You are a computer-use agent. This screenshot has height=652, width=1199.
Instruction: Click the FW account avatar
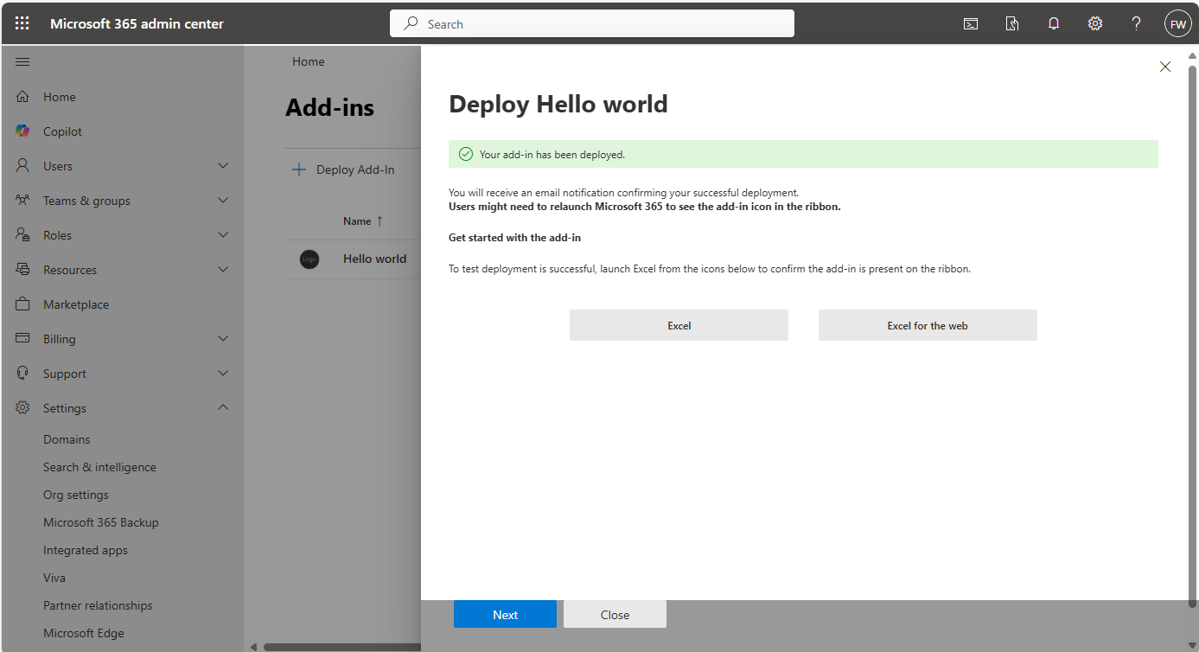[1177, 23]
